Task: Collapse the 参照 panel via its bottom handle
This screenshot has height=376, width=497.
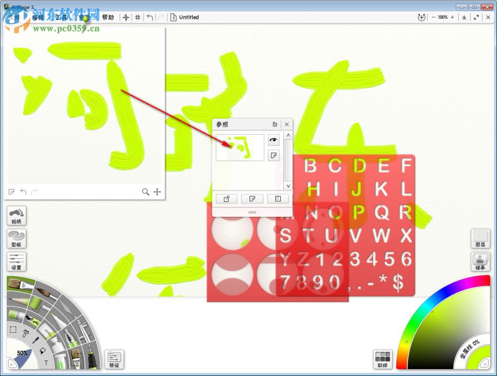Action: (252, 212)
